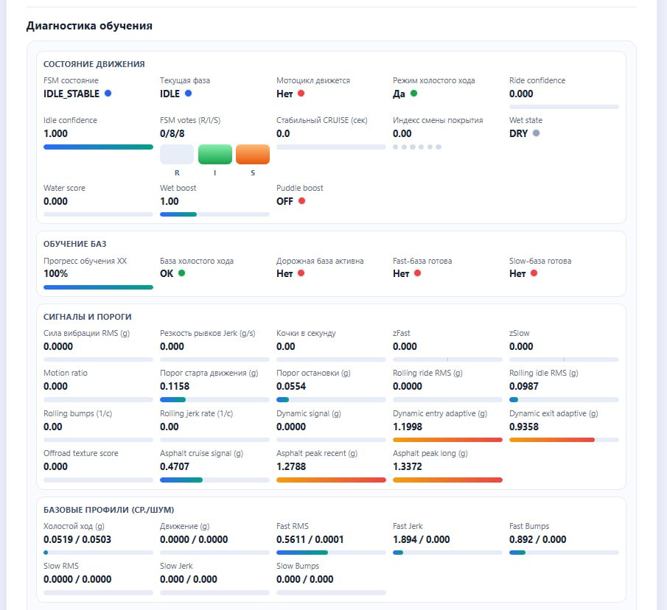The image size is (667, 610).
Task: Select the orange S vote box
Action: [253, 154]
